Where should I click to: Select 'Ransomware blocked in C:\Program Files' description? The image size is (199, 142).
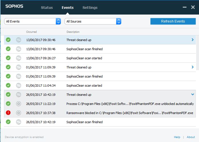[x=130, y=113]
